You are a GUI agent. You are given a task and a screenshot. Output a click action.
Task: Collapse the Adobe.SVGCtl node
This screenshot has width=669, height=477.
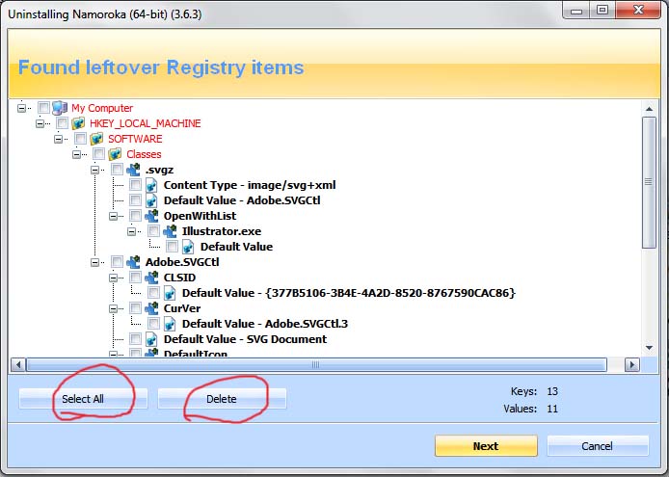(x=94, y=262)
